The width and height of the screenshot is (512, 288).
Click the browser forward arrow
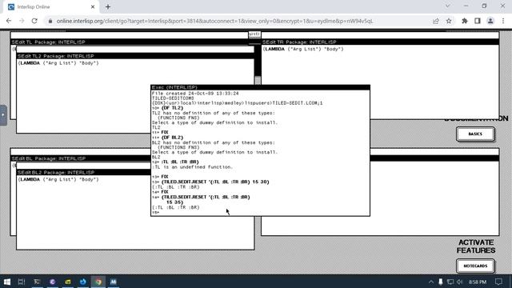coord(22,21)
